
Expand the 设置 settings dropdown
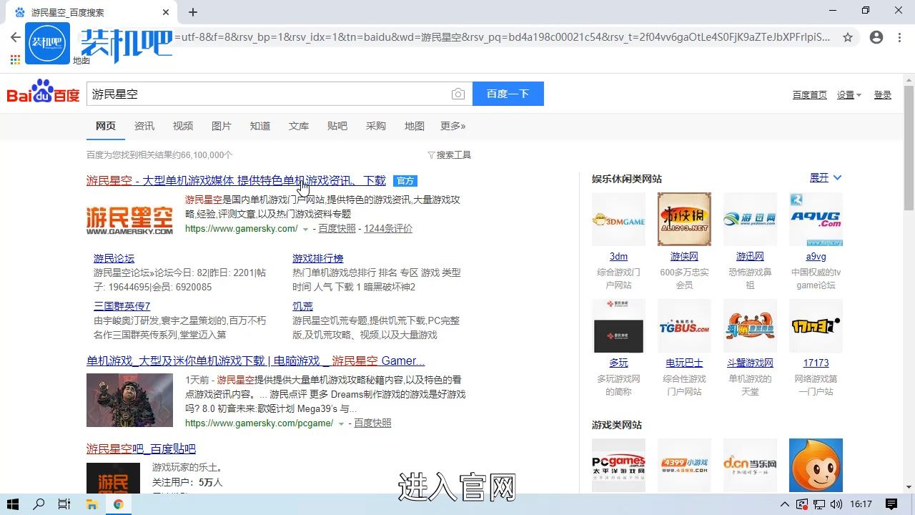pyautogui.click(x=849, y=94)
